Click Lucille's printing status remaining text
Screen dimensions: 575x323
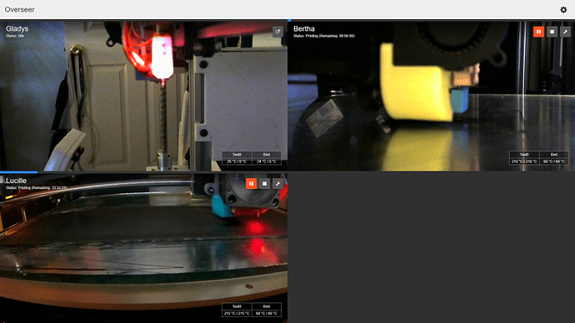pyautogui.click(x=37, y=188)
